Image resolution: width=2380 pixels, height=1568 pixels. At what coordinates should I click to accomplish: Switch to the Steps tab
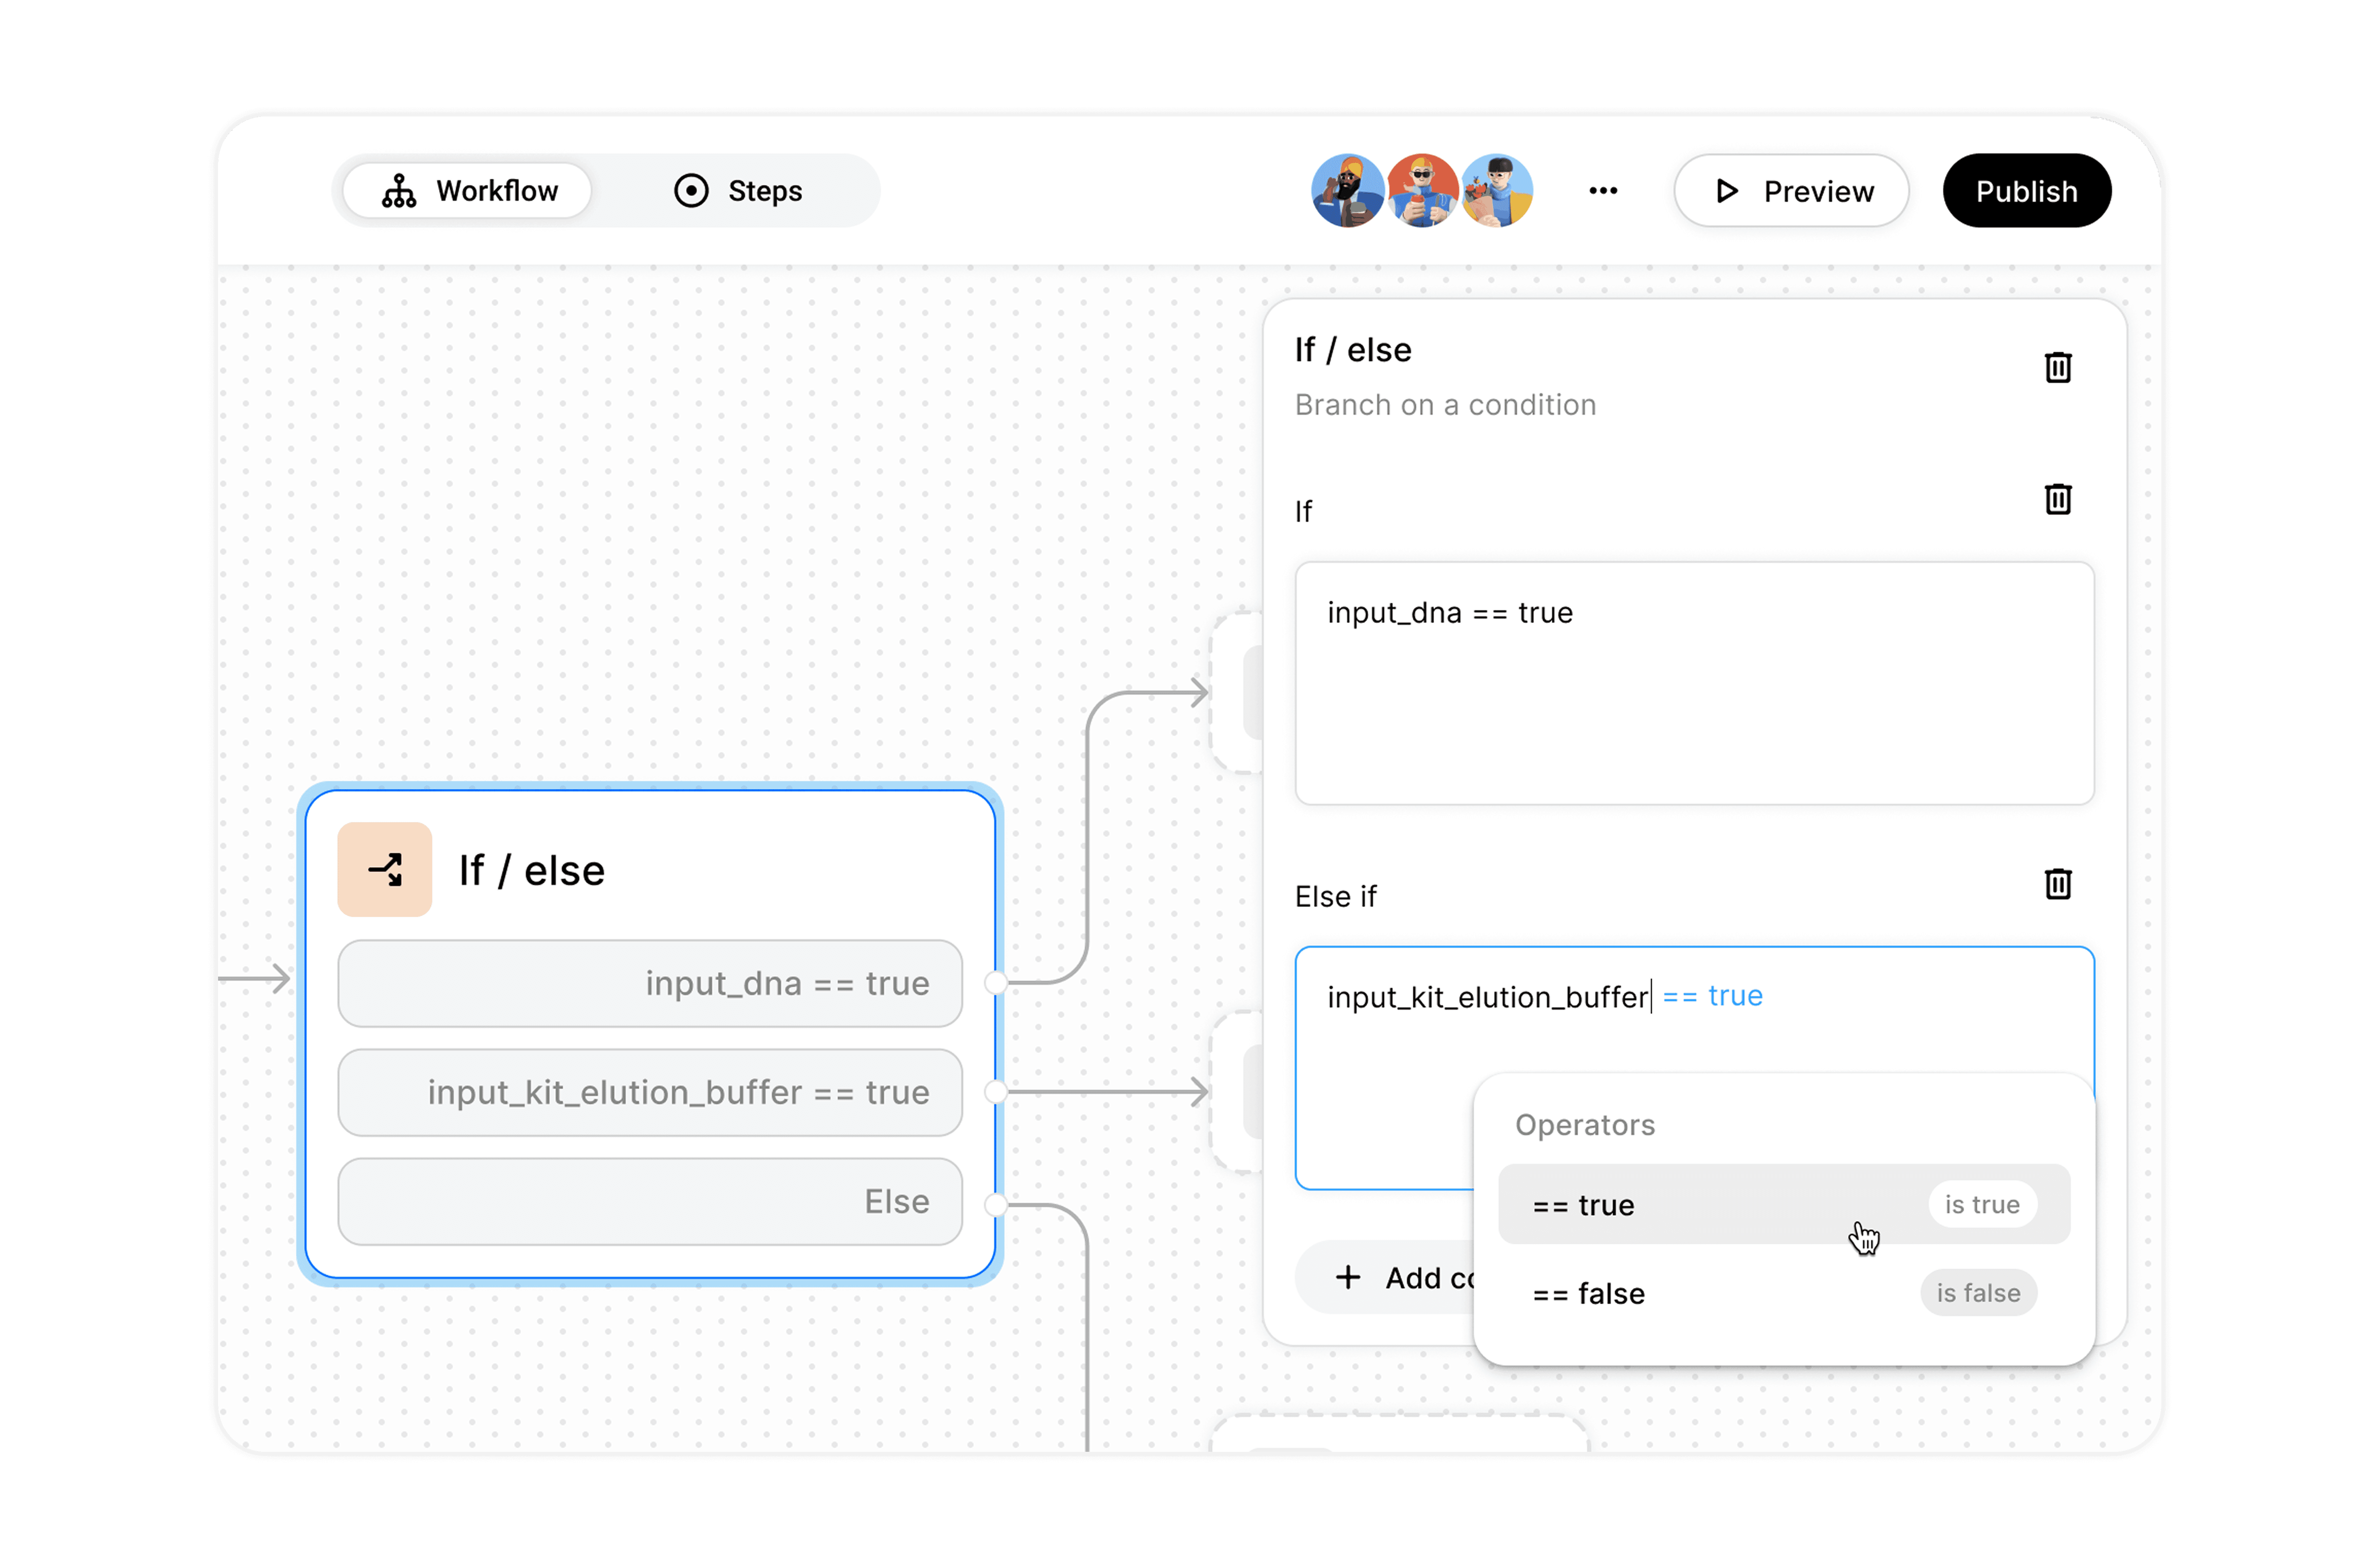[738, 191]
